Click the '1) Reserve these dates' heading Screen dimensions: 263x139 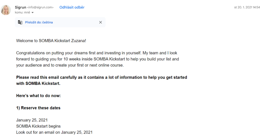coord(38,108)
